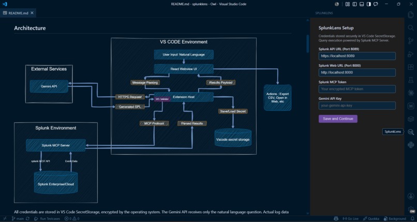Click the Gemini API box in diagram

(49, 86)
